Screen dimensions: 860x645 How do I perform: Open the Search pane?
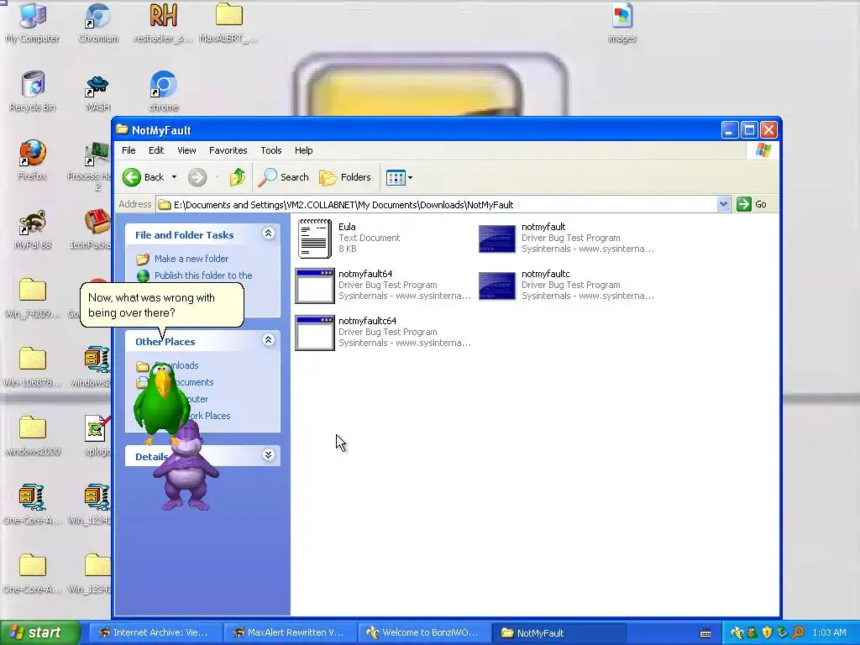tap(284, 177)
